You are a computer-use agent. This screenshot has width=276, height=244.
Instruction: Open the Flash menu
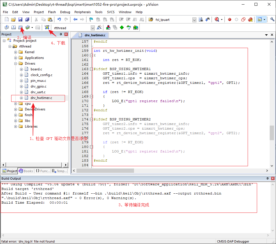point(52,12)
